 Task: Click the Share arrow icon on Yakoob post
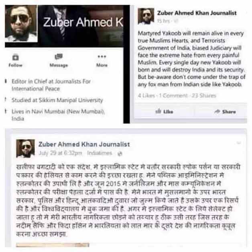[x=217, y=111]
